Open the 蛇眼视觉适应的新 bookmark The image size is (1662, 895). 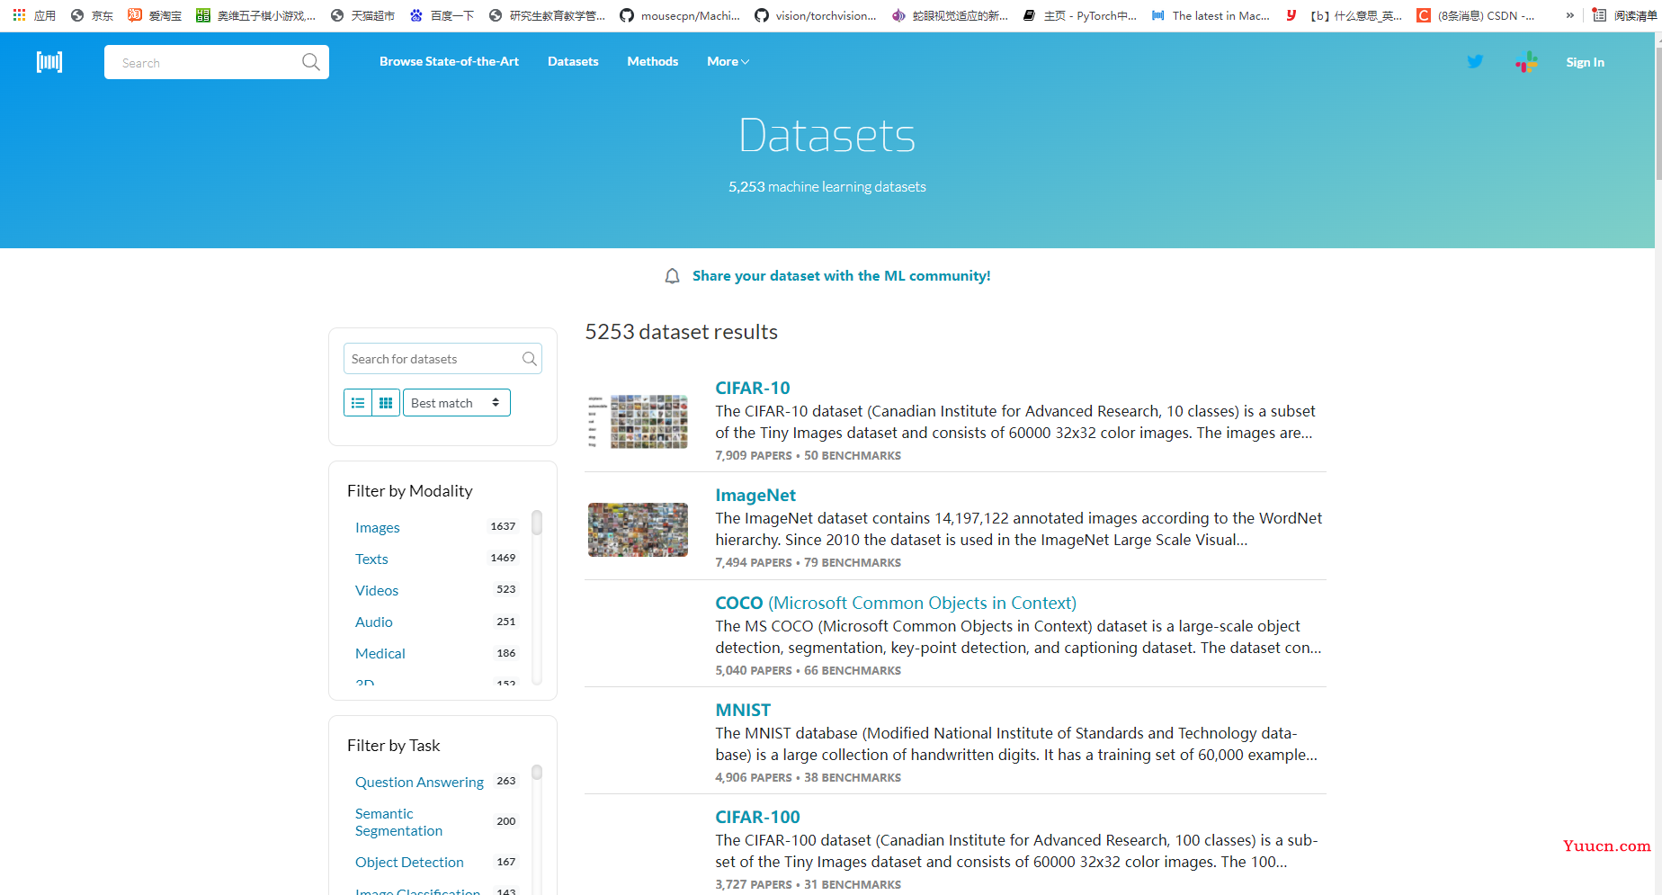point(950,15)
